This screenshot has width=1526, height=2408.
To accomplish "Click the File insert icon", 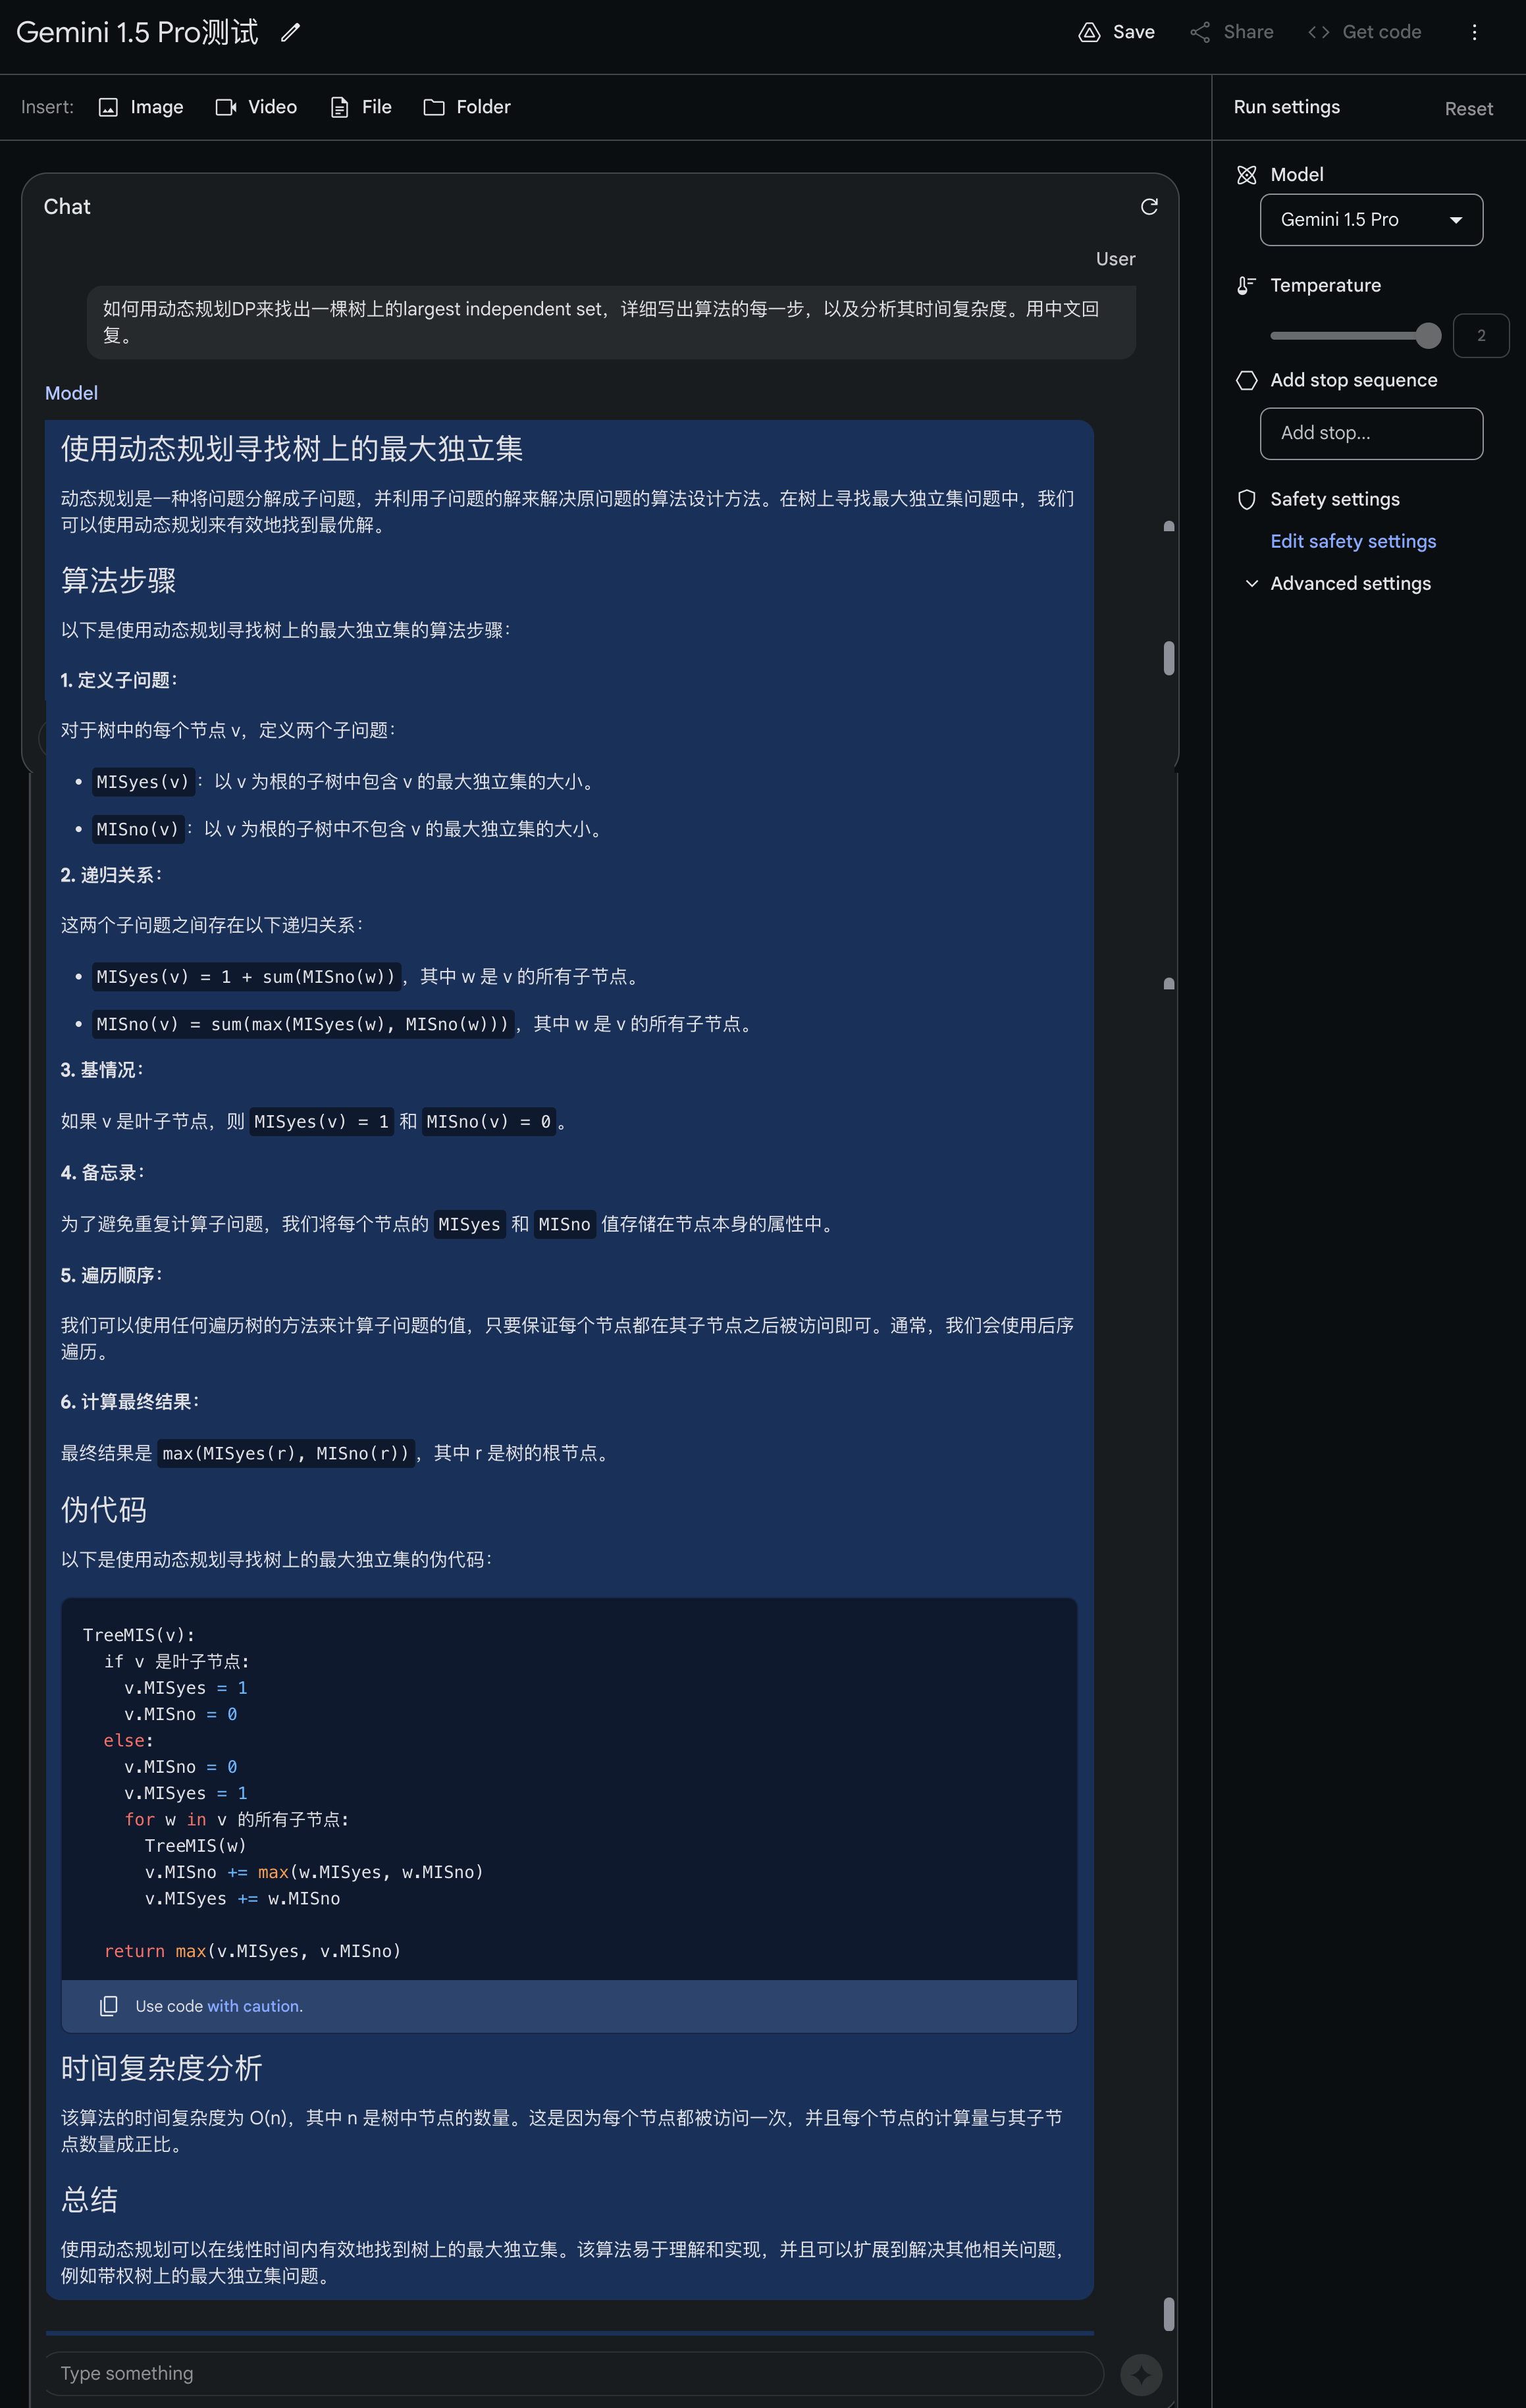I will pyautogui.click(x=339, y=107).
